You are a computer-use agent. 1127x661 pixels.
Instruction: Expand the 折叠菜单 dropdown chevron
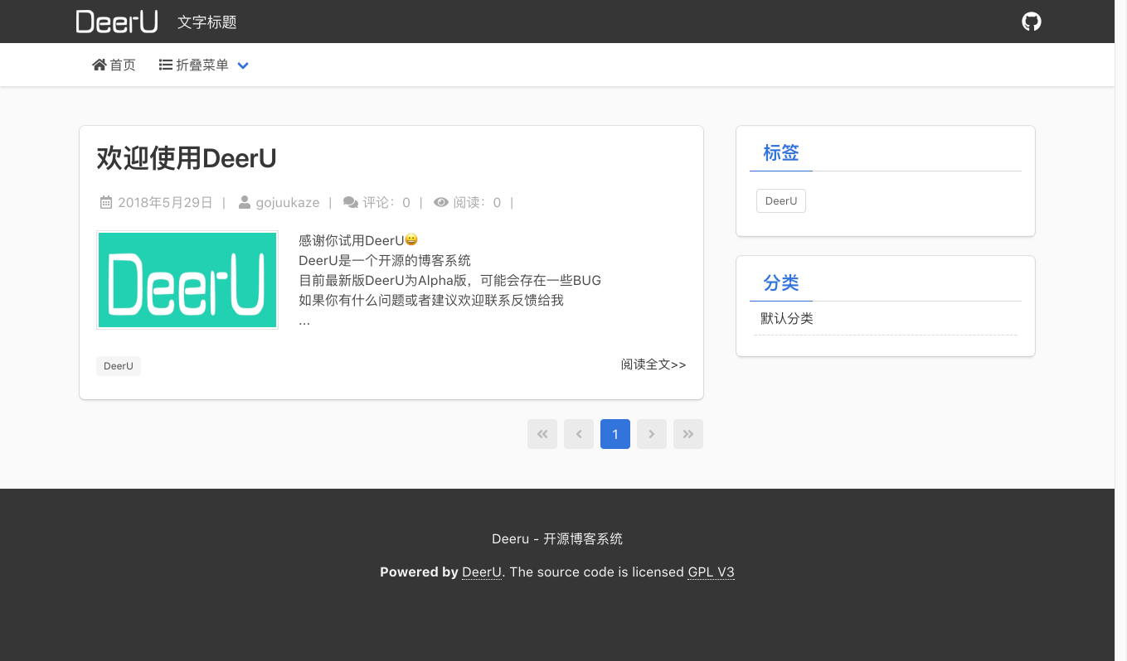point(243,65)
